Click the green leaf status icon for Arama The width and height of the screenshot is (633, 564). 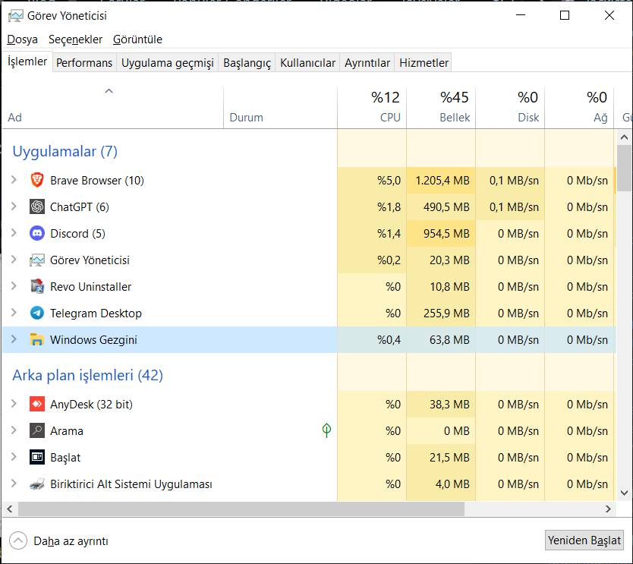[326, 430]
